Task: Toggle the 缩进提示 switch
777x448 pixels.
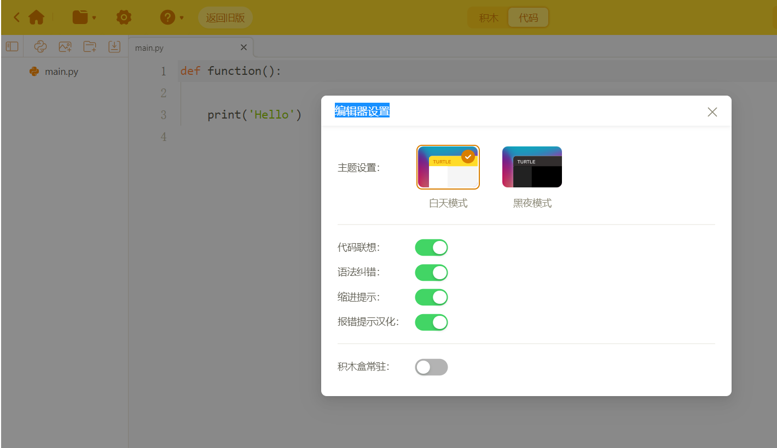Action: click(x=431, y=297)
